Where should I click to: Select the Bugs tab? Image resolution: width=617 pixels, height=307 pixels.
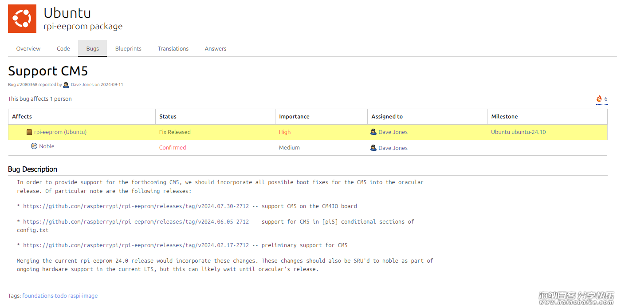point(93,49)
